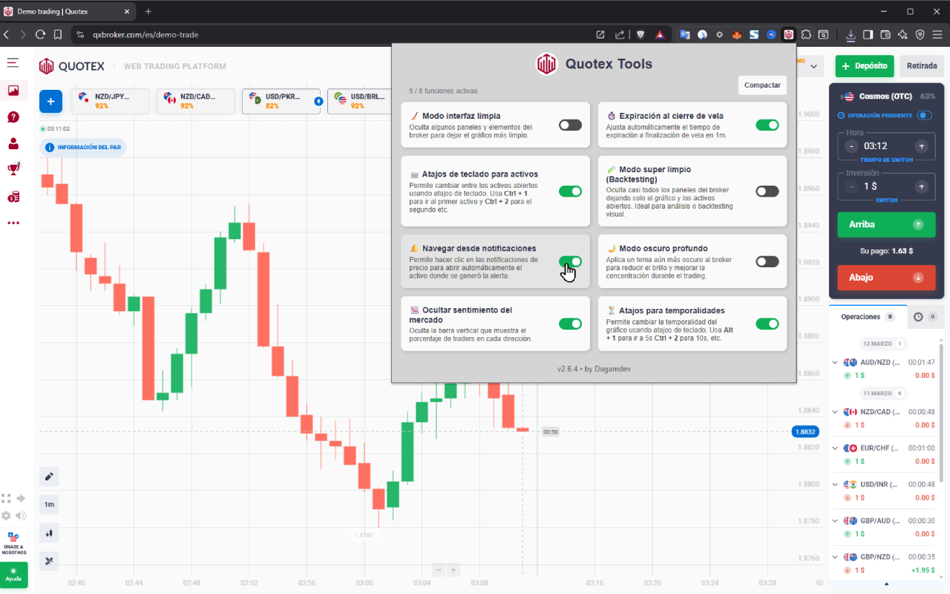Viewport: 950px width, 594px height.
Task: Toggle Atajos de teclado para activos off
Action: point(570,192)
